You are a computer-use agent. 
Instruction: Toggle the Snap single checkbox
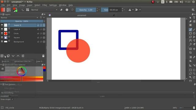(x=12, y=99)
